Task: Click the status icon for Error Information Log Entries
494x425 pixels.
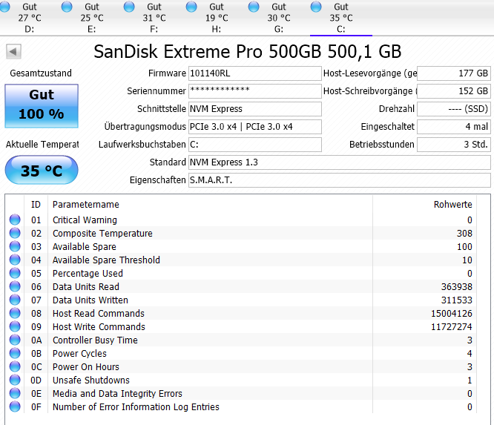Action: pos(15,406)
